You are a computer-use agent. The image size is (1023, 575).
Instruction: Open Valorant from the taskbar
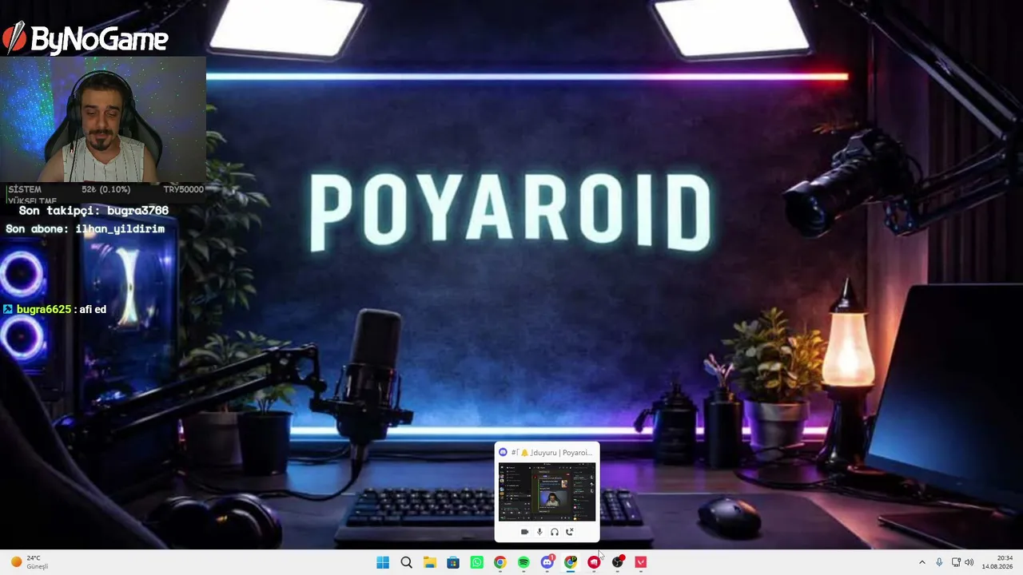[x=640, y=562]
